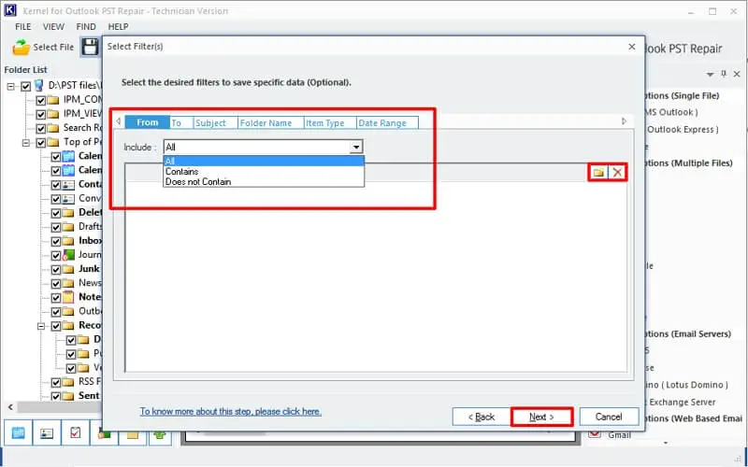Click the floppy disk Save icon
The height and width of the screenshot is (467, 748).
91,48
